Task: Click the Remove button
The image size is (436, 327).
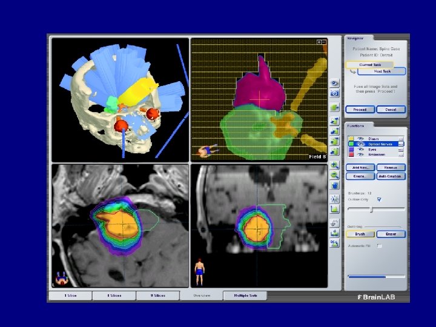Action: [x=391, y=168]
